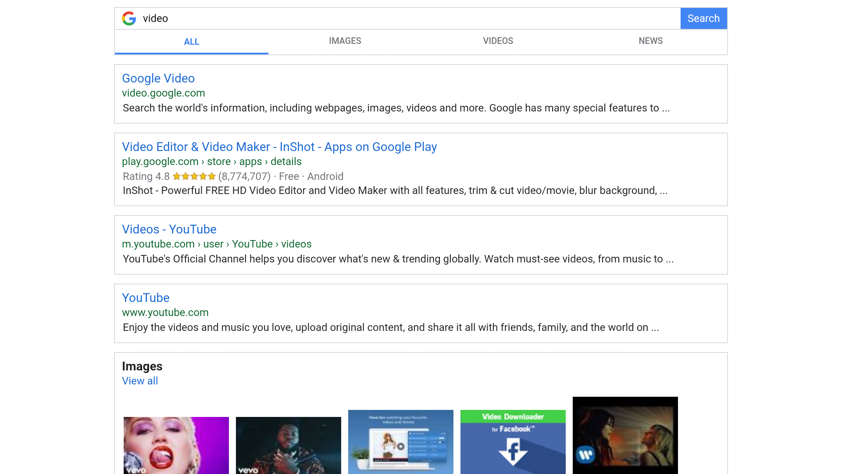Image resolution: width=842 pixels, height=474 pixels.
Task: Open the VIDEOS results tab
Action: coord(498,41)
